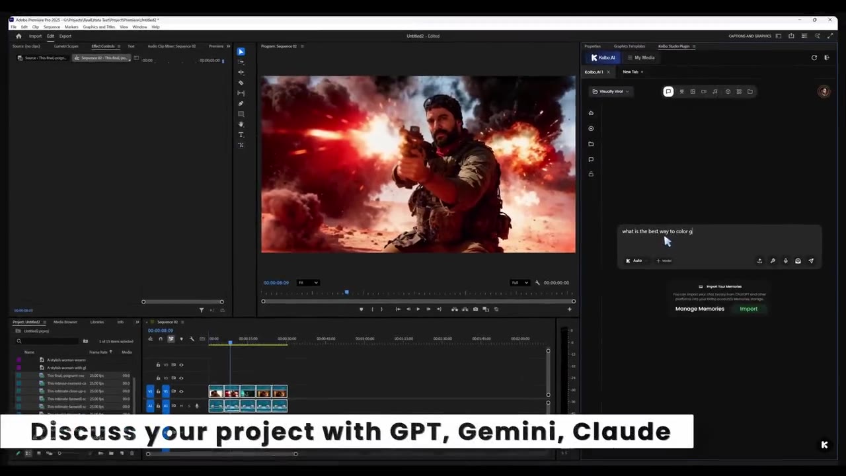Click the send message arrow icon

click(811, 260)
